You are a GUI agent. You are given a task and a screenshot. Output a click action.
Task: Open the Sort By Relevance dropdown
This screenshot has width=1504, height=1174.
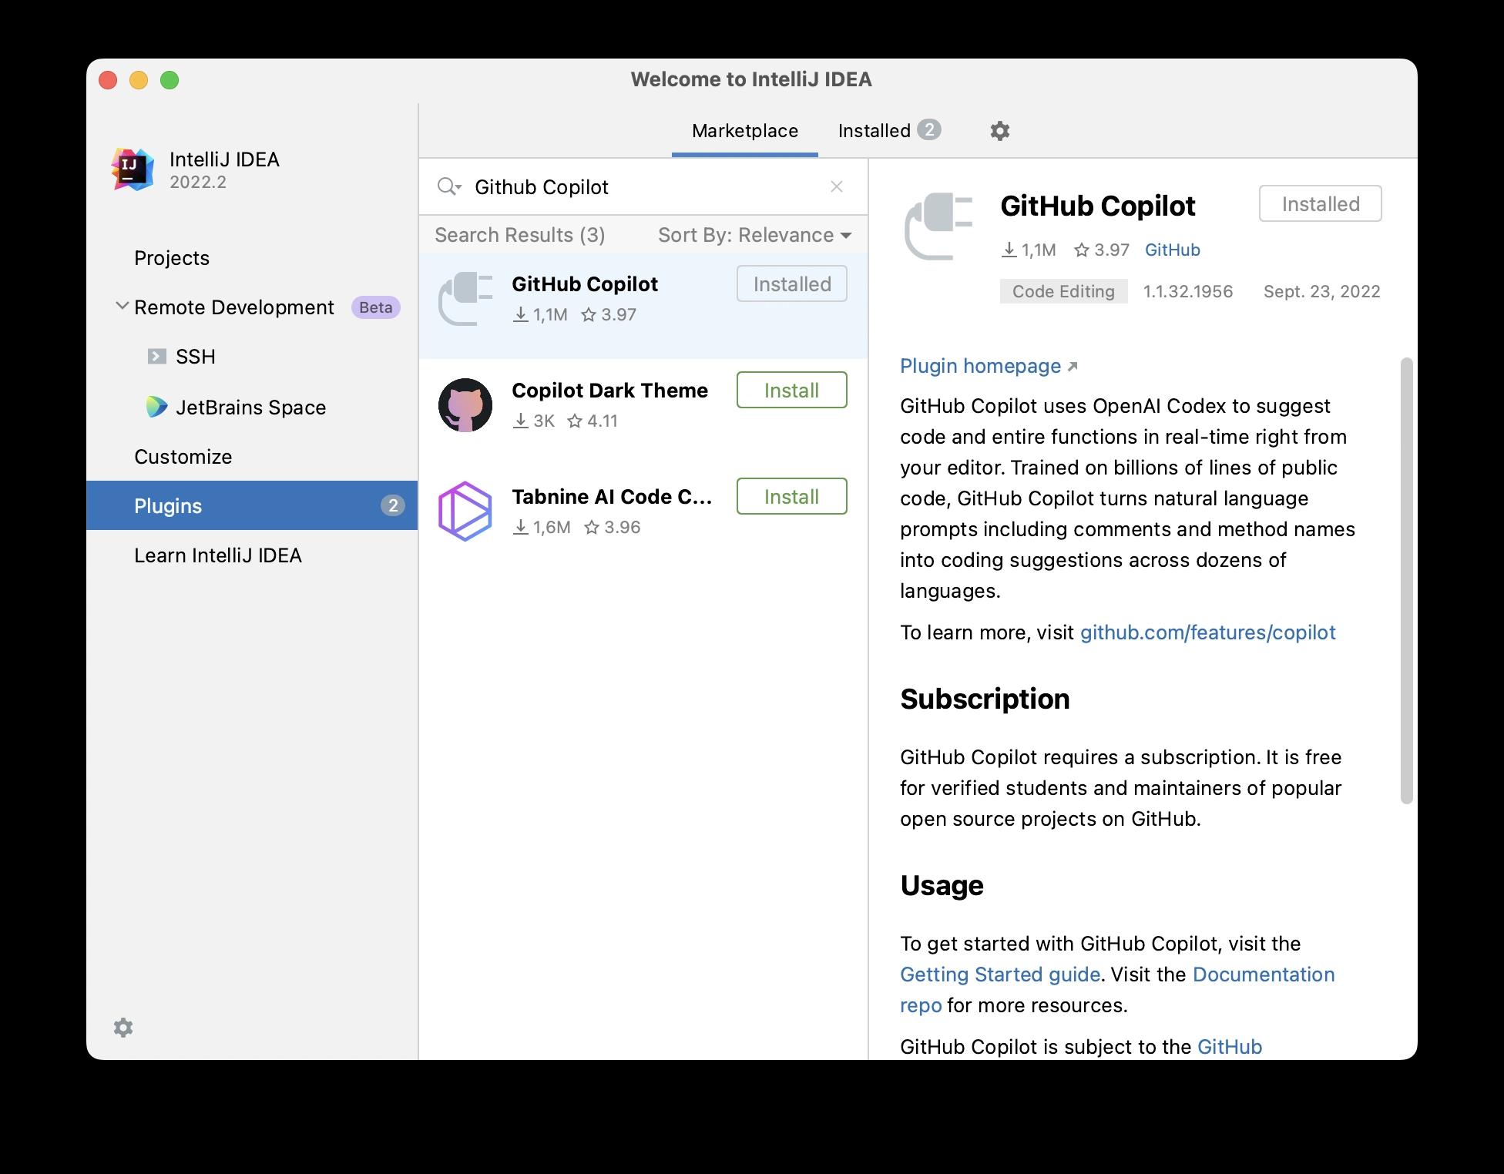pos(754,235)
